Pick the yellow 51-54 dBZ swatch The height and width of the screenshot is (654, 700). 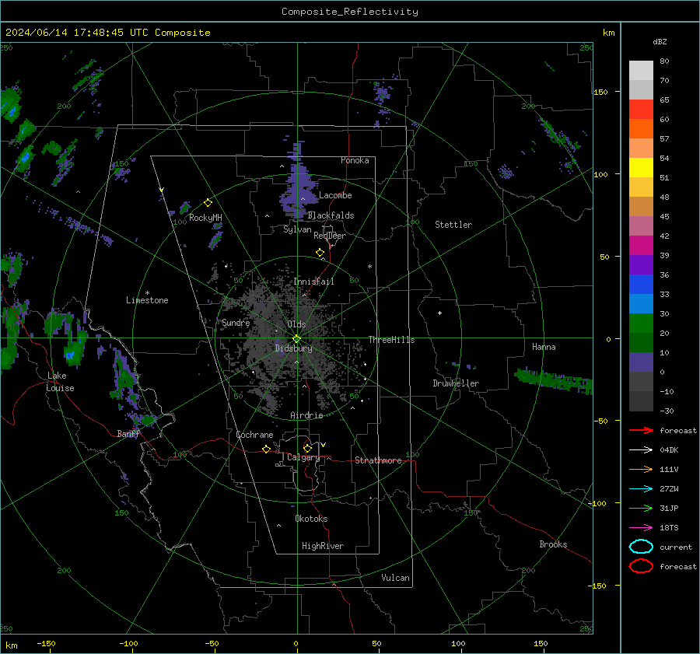pyautogui.click(x=641, y=168)
